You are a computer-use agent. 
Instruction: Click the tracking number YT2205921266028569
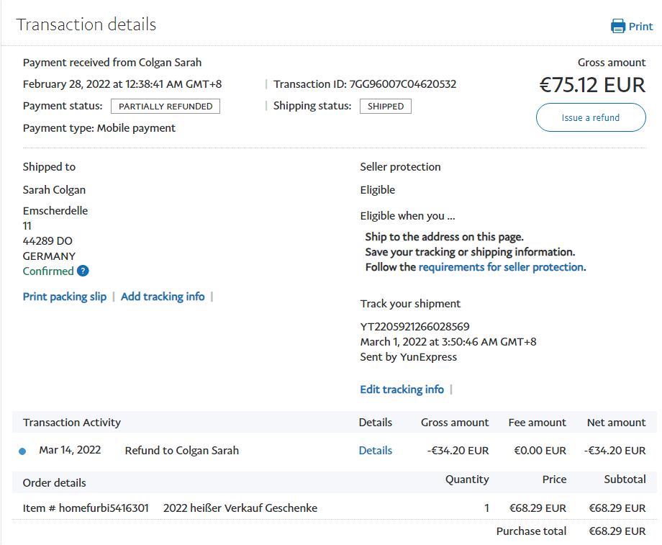click(414, 327)
